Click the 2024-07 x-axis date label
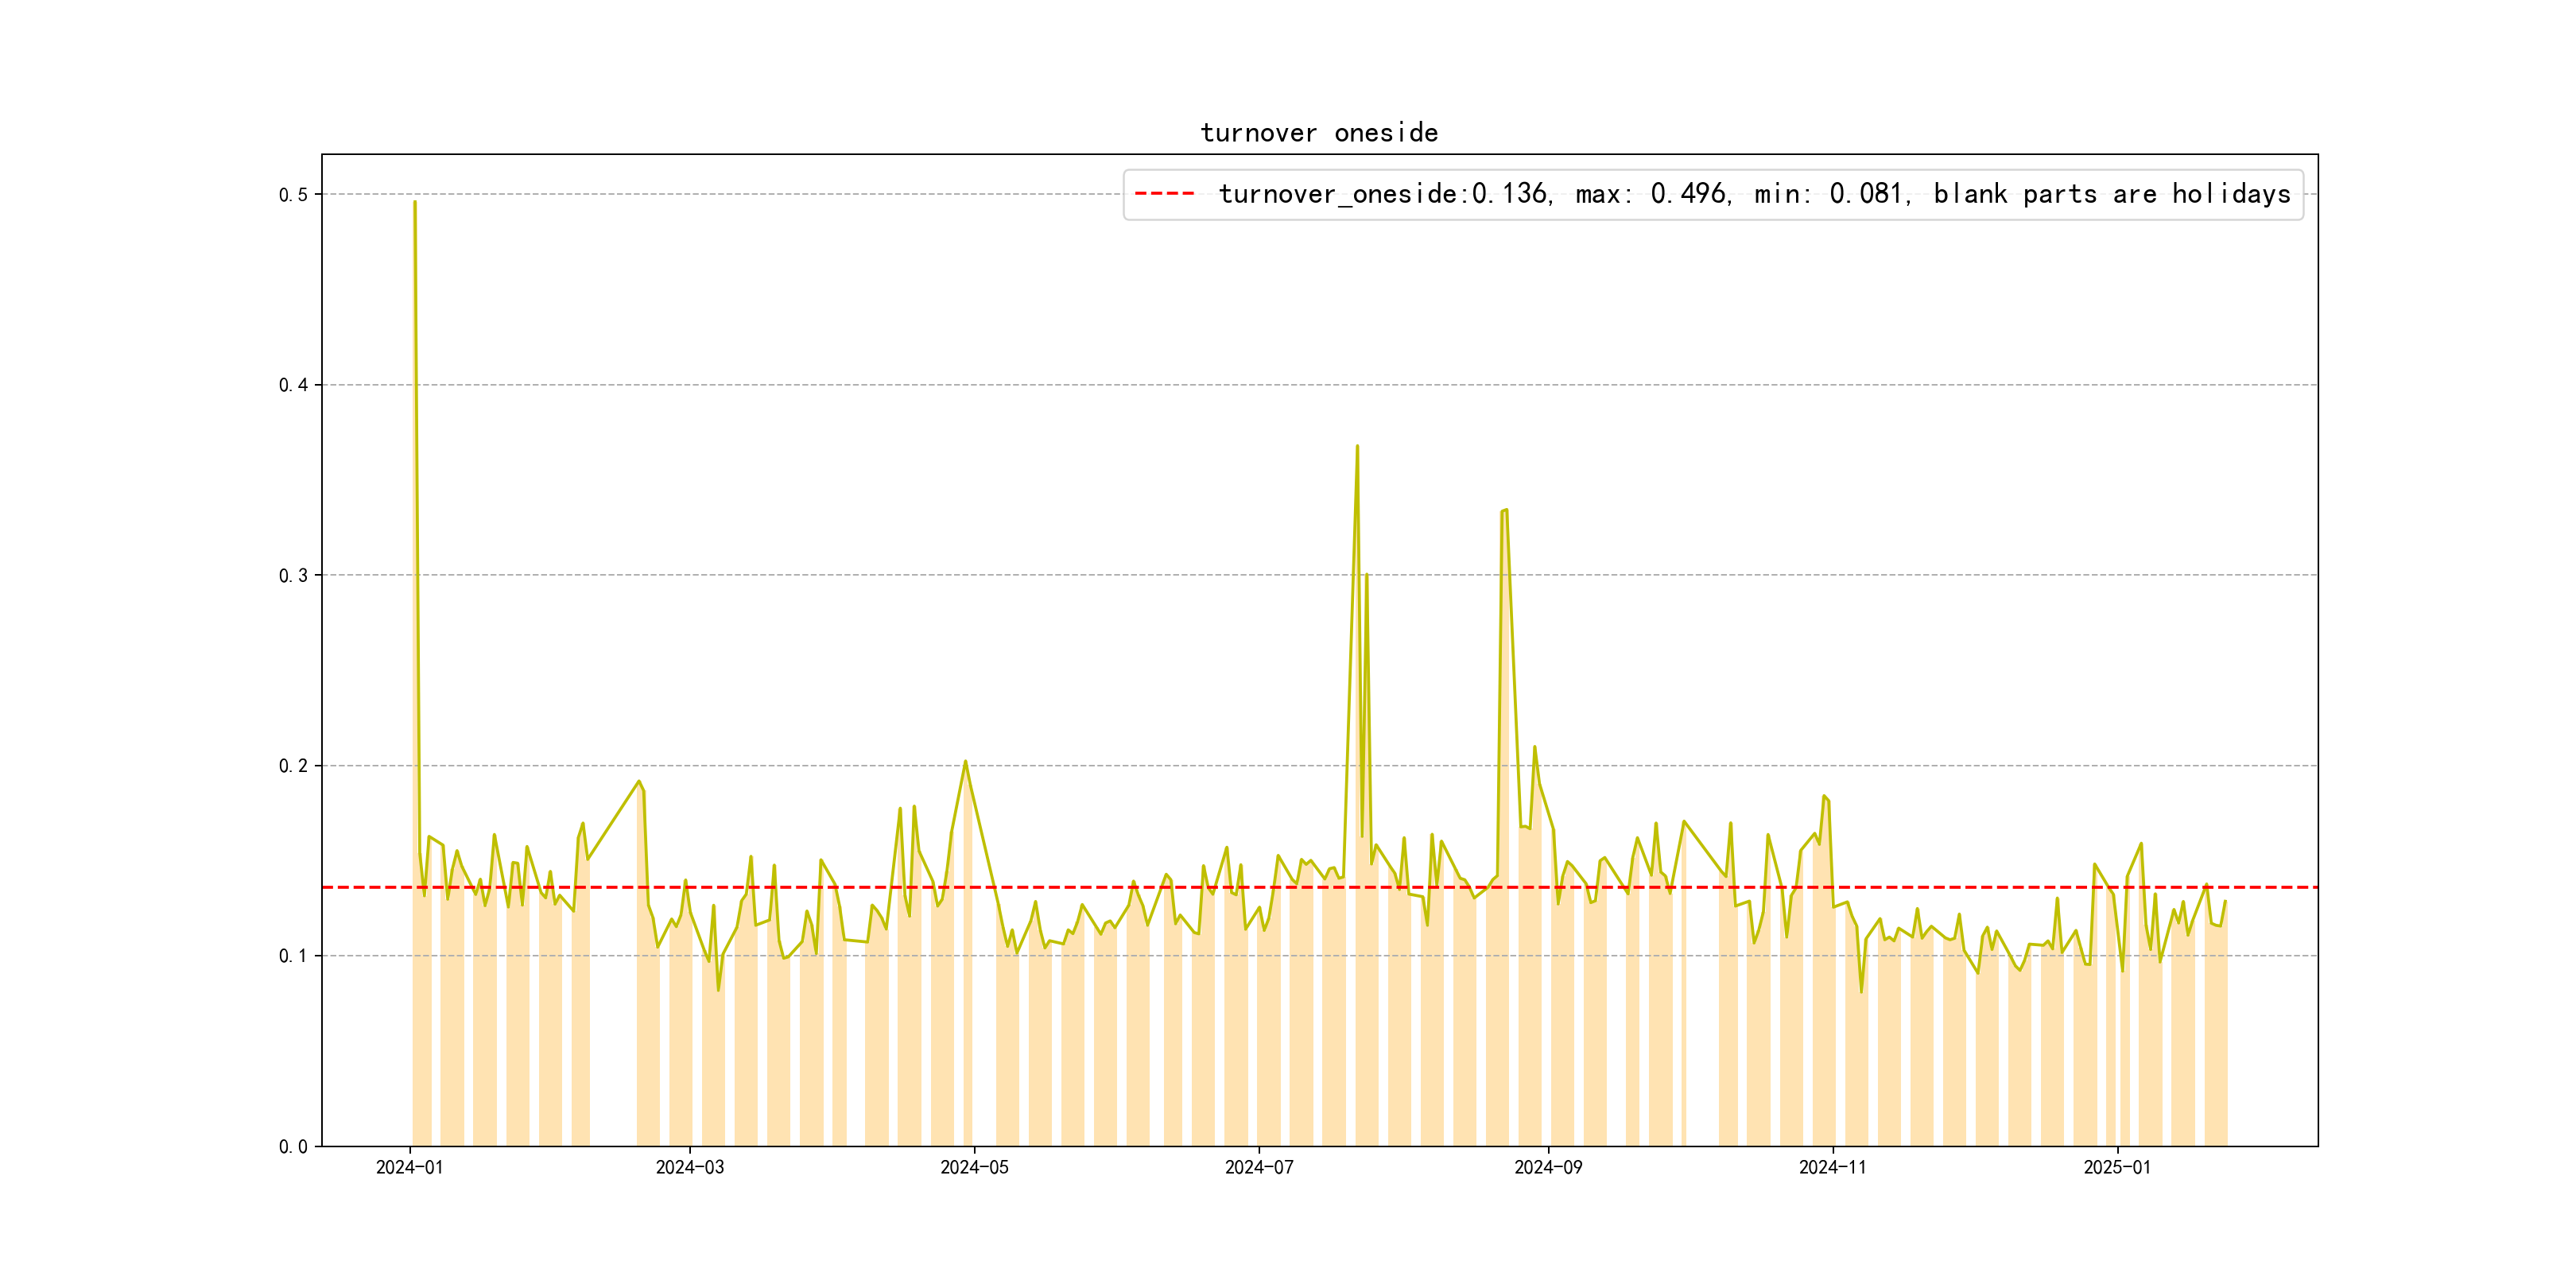 click(x=1259, y=1168)
